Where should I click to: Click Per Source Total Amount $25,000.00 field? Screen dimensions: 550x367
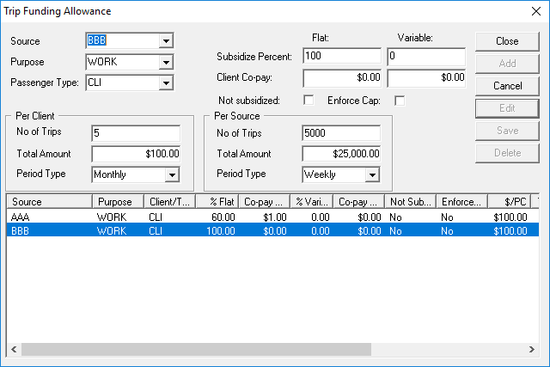click(x=341, y=154)
